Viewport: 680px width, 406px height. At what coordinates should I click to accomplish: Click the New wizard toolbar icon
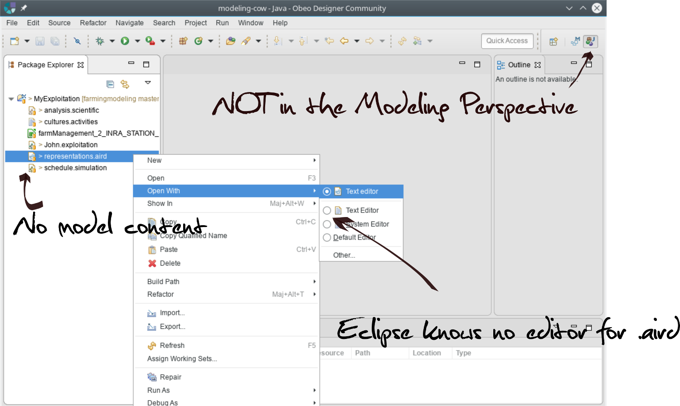coord(15,41)
